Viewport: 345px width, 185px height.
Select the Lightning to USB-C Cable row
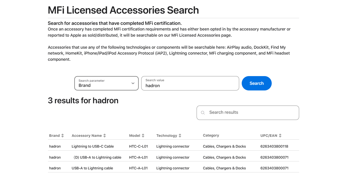[x=93, y=147]
